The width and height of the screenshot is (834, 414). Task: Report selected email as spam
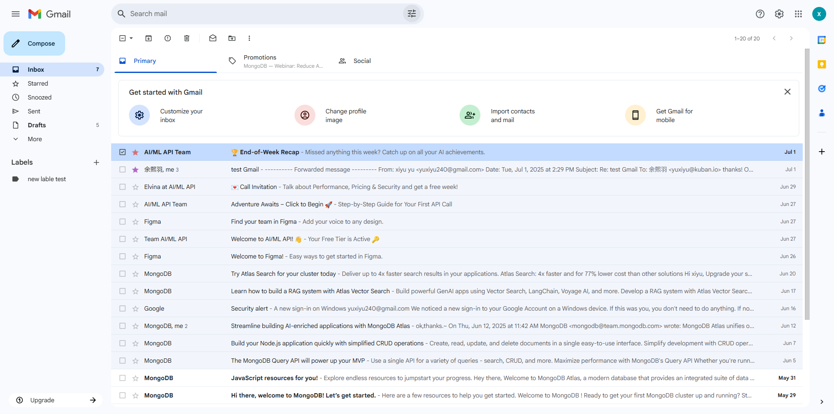[168, 38]
